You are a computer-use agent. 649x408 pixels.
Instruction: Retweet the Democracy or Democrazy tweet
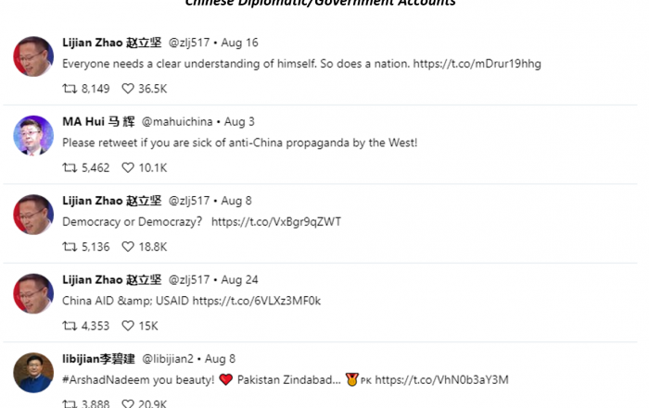coord(70,247)
